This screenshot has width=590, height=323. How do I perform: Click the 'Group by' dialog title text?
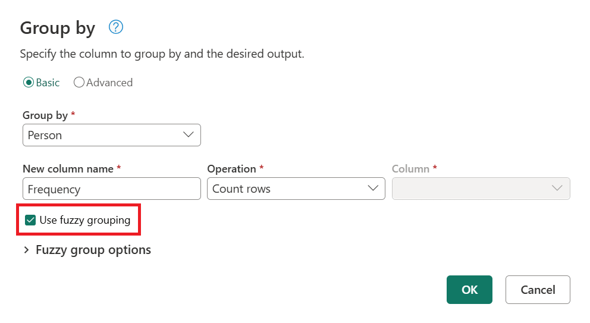point(58,29)
